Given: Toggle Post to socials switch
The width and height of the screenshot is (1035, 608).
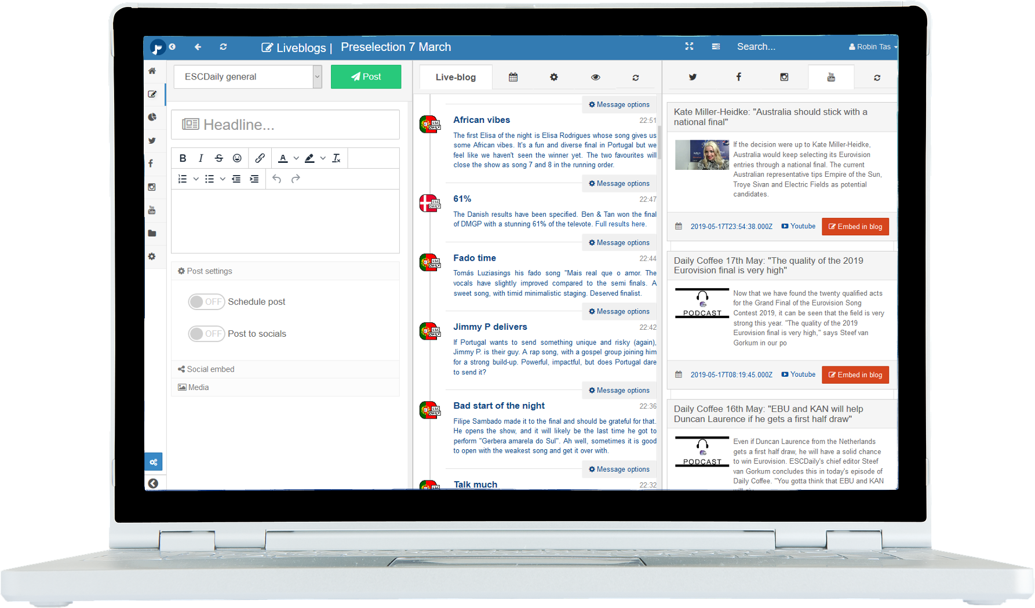Looking at the screenshot, I should point(206,334).
